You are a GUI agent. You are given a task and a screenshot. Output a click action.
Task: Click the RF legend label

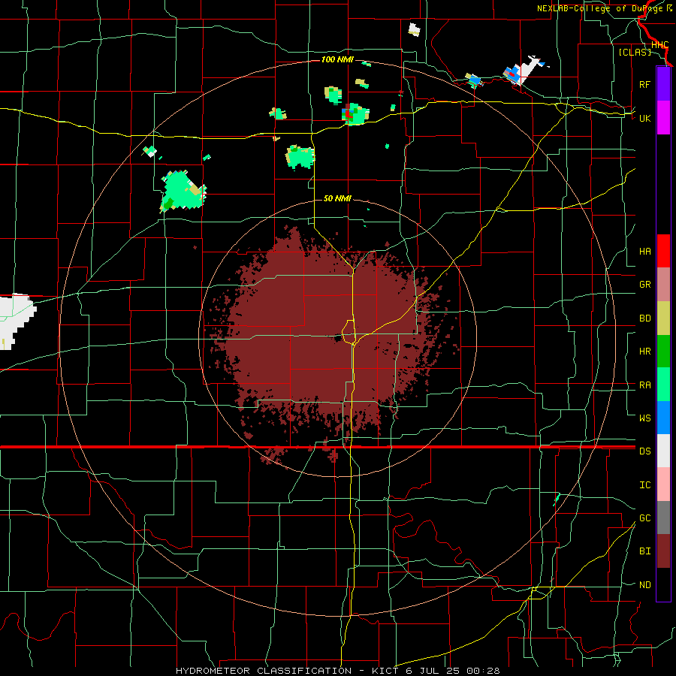tap(644, 84)
